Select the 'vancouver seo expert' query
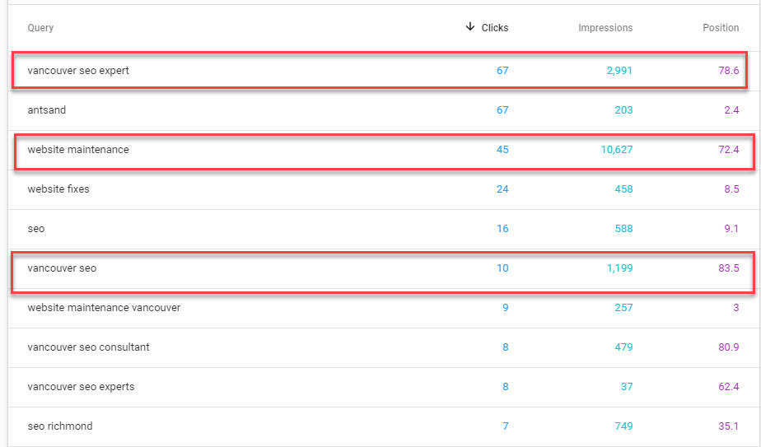761x447 pixels. pos(78,70)
